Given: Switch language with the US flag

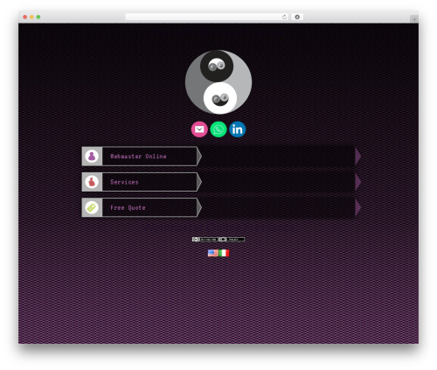Looking at the screenshot, I should coord(213,253).
